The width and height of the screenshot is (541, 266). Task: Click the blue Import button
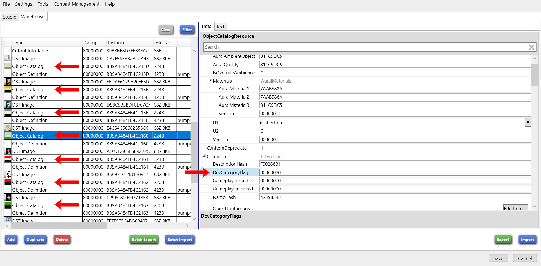527,240
